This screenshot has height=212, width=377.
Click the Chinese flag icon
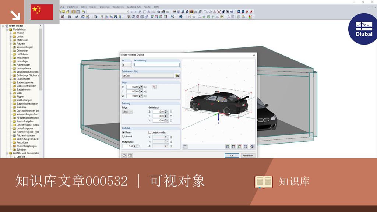(x=42, y=12)
